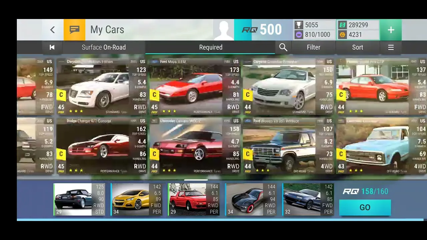Viewport: 427px width, 240px height.
Task: Tap class C badge on Chrysler Platinum Edition
Action: (61, 95)
